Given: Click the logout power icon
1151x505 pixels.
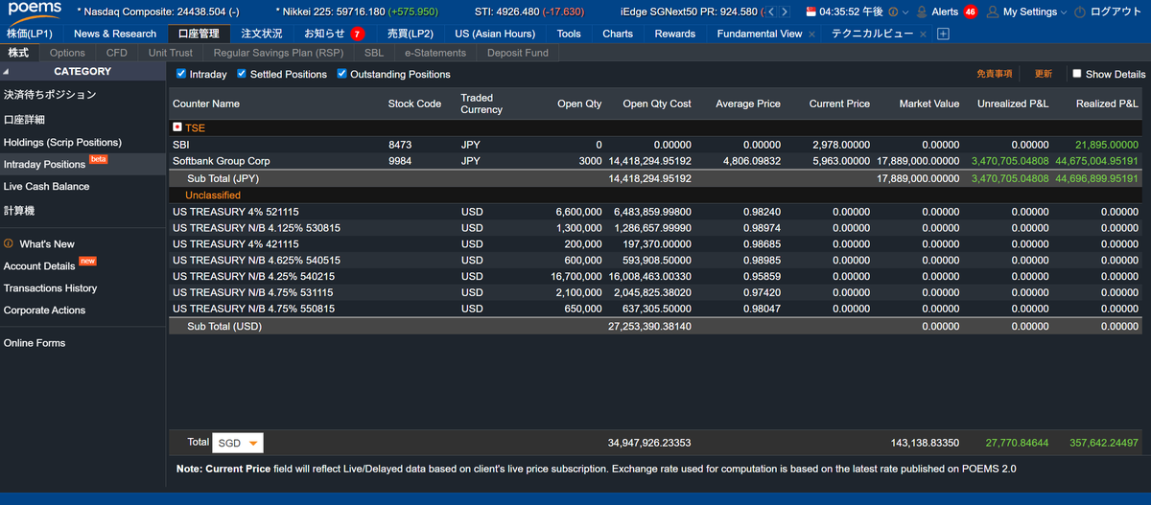Looking at the screenshot, I should [1080, 12].
